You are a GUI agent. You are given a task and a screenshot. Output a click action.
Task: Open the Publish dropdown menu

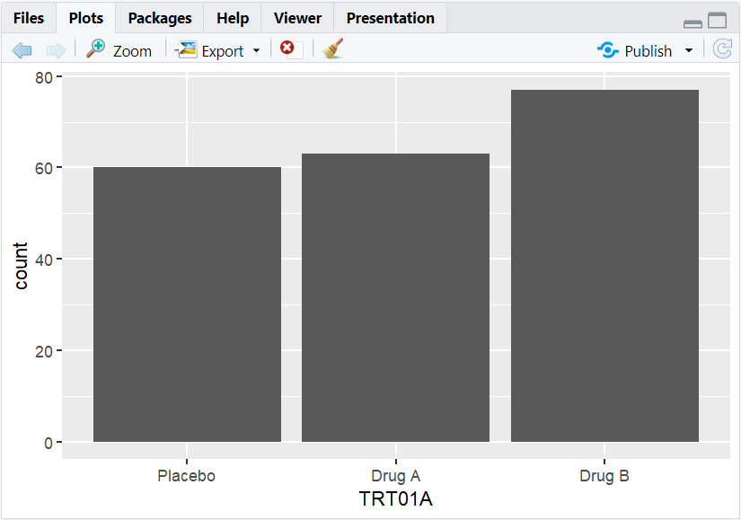click(689, 50)
